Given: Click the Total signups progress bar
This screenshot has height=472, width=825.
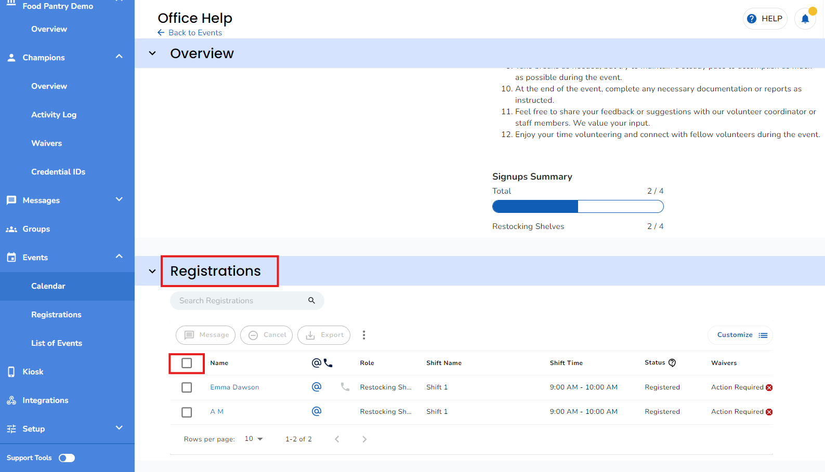Looking at the screenshot, I should [x=578, y=207].
